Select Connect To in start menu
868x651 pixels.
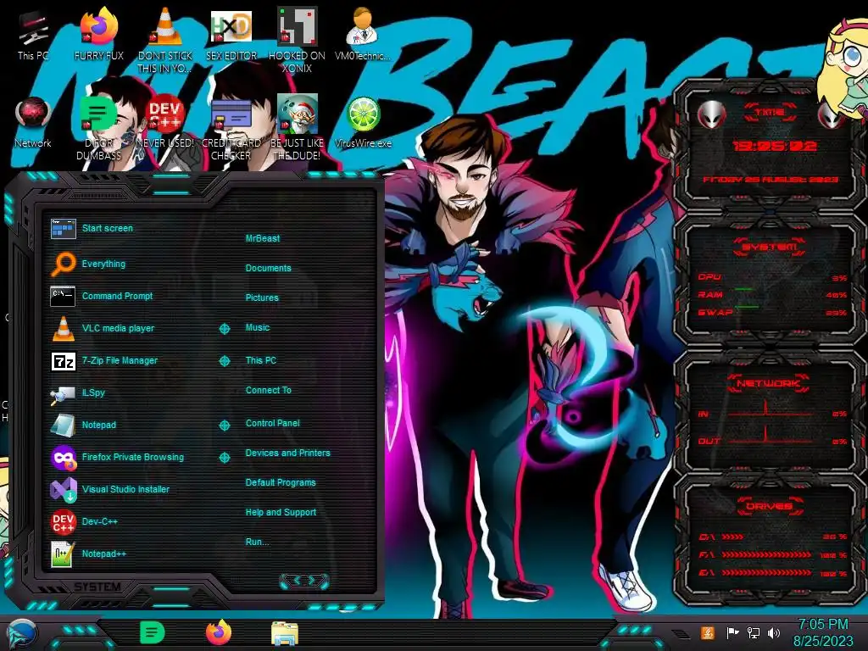(269, 390)
